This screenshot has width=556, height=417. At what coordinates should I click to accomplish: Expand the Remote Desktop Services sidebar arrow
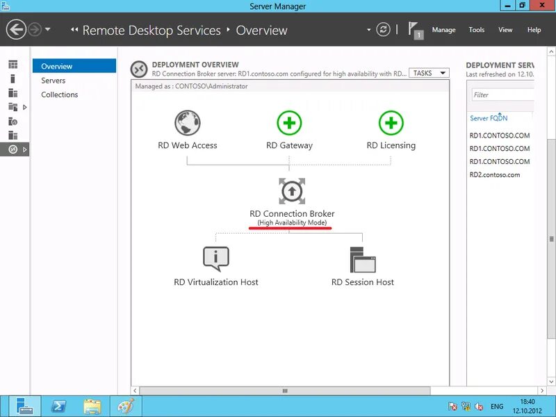click(24, 149)
